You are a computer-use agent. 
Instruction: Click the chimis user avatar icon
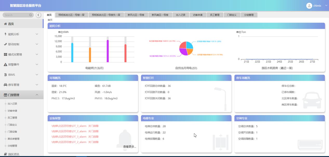309,6
